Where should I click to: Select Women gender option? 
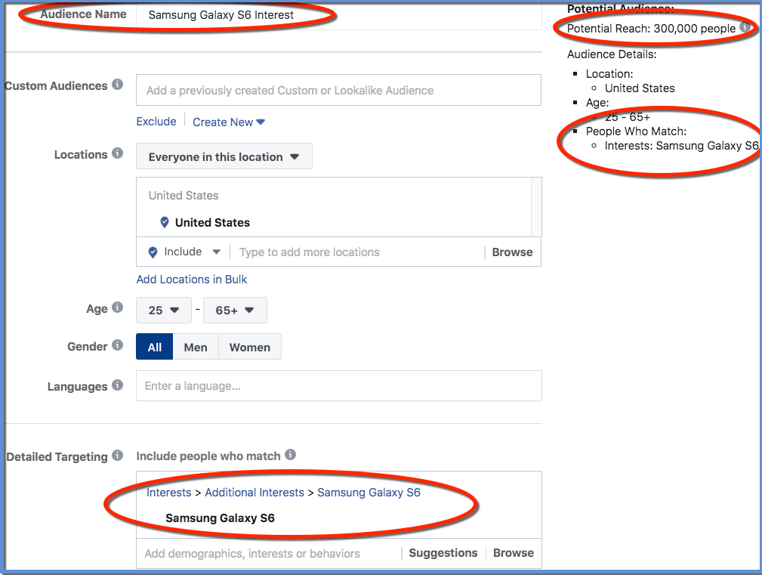tap(250, 347)
